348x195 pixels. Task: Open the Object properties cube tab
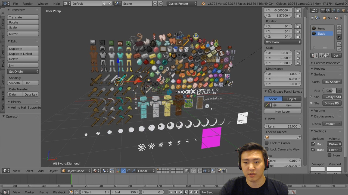tap(343, 10)
